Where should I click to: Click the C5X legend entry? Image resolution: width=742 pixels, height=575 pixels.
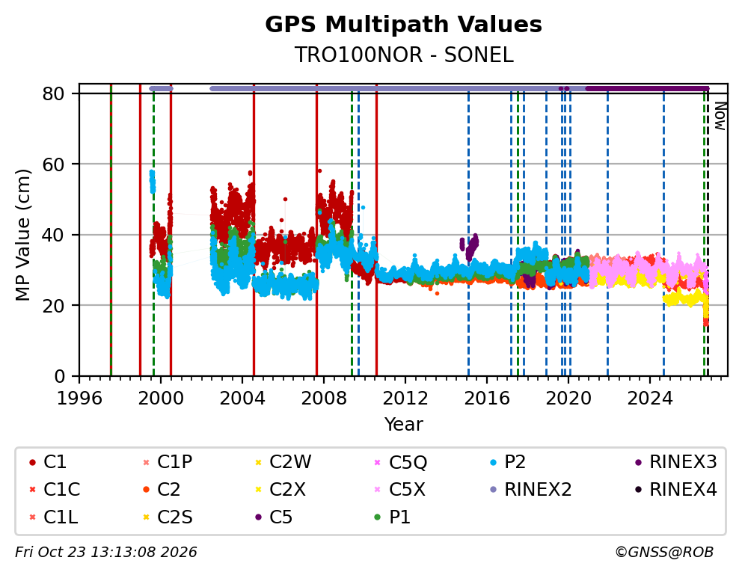click(400, 490)
